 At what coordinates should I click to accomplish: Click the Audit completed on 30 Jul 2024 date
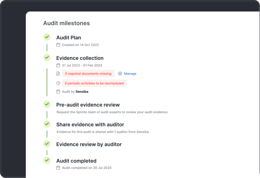[87, 168]
